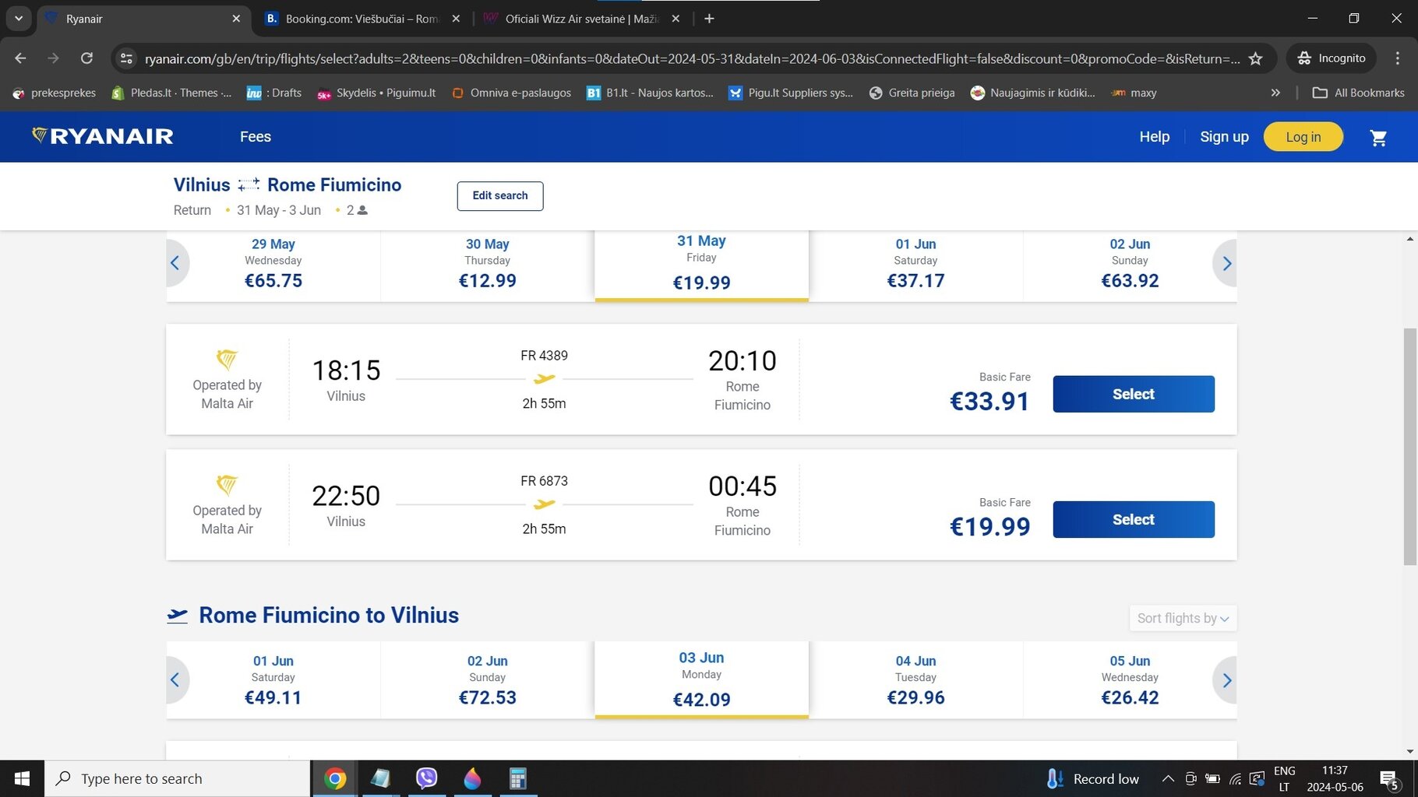Open Viber from the taskbar
1418x797 pixels.
426,778
